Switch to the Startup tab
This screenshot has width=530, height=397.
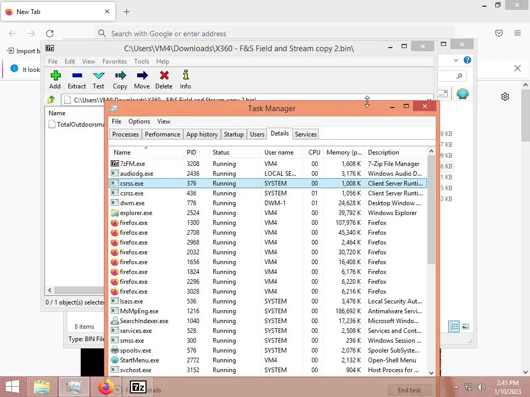click(233, 134)
